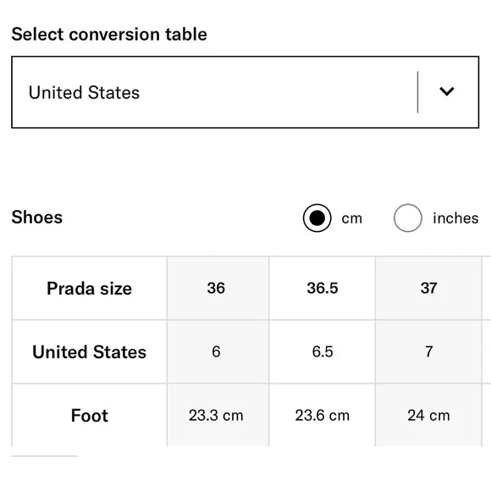Image resolution: width=491 pixels, height=491 pixels.
Task: Open the United States conversion table dropdown
Action: (x=245, y=92)
